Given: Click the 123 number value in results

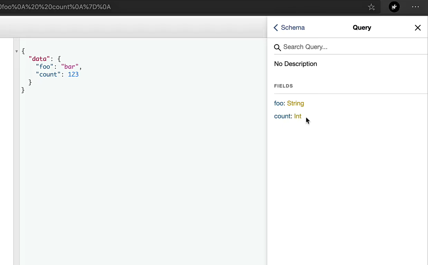Looking at the screenshot, I should tap(73, 74).
